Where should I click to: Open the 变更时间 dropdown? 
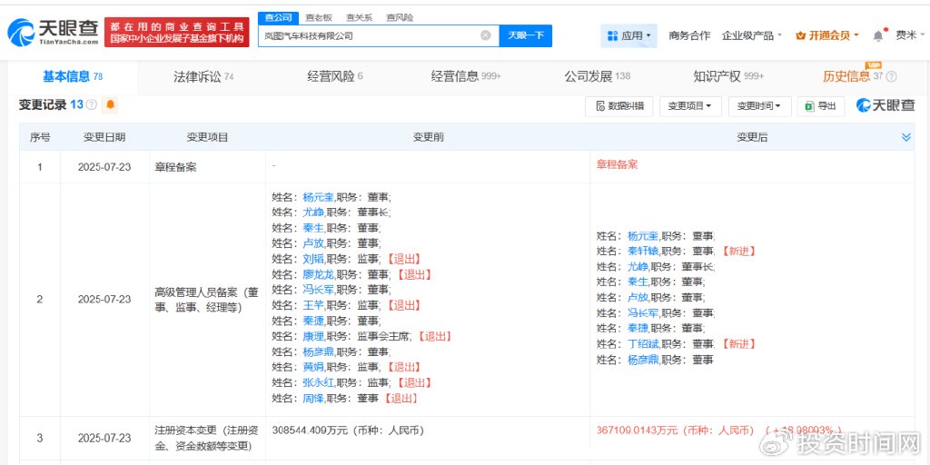coord(759,106)
